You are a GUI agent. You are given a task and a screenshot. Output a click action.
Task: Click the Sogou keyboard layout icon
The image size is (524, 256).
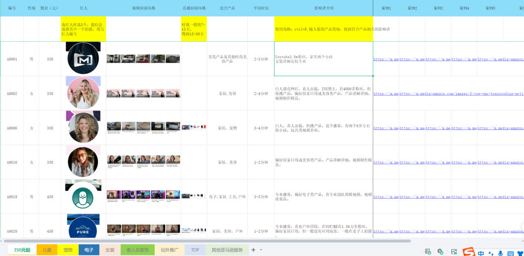(510, 253)
